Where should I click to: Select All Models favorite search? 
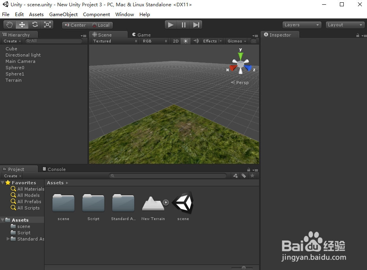(x=25, y=195)
